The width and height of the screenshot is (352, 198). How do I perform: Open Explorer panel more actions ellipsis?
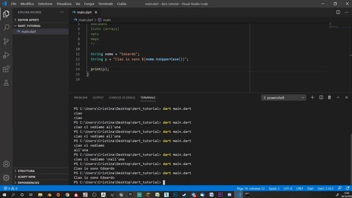coord(62,12)
